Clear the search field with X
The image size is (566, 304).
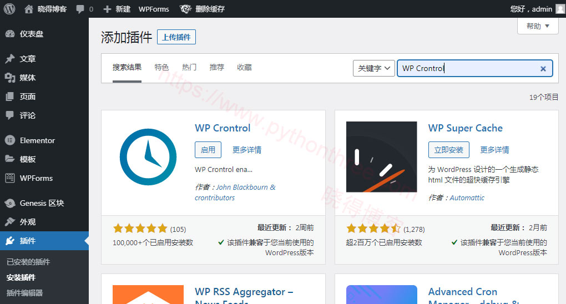click(x=543, y=69)
